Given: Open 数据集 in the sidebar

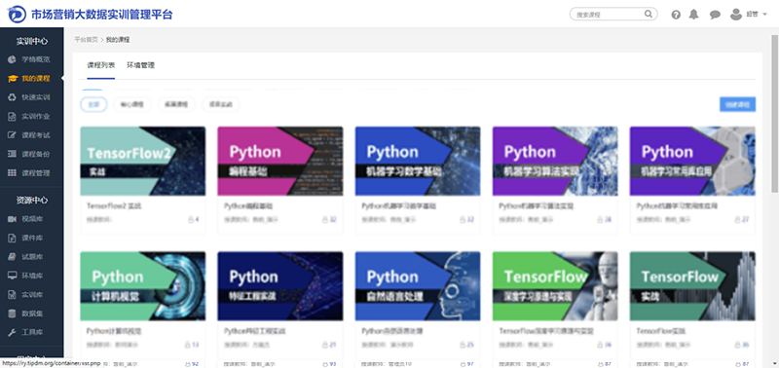Looking at the screenshot, I should click(32, 313).
